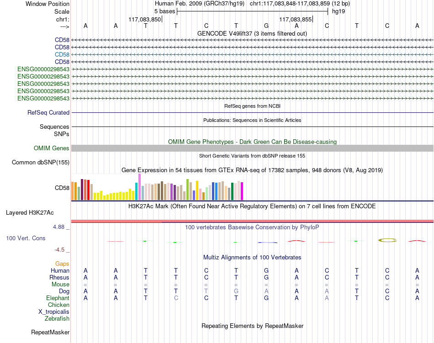
Task: Click the Layered H3K27Ac pink signal bar
Action: coord(252,221)
